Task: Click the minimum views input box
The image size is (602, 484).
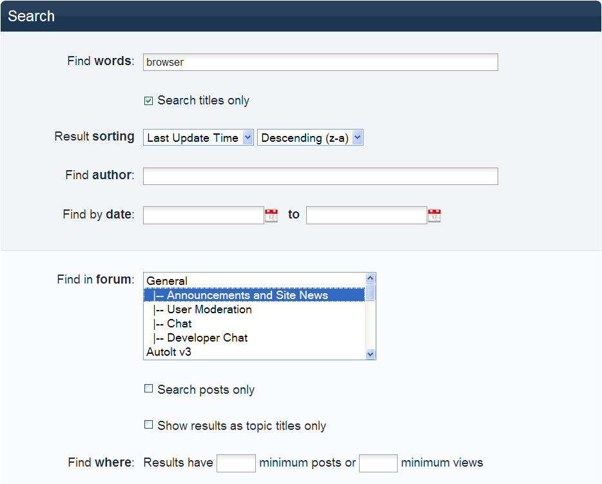Action: [x=378, y=463]
